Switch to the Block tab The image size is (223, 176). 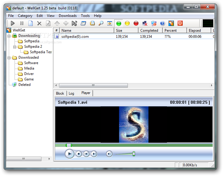click(x=60, y=93)
